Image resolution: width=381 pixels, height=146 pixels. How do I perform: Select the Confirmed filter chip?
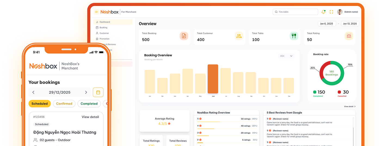point(64,104)
